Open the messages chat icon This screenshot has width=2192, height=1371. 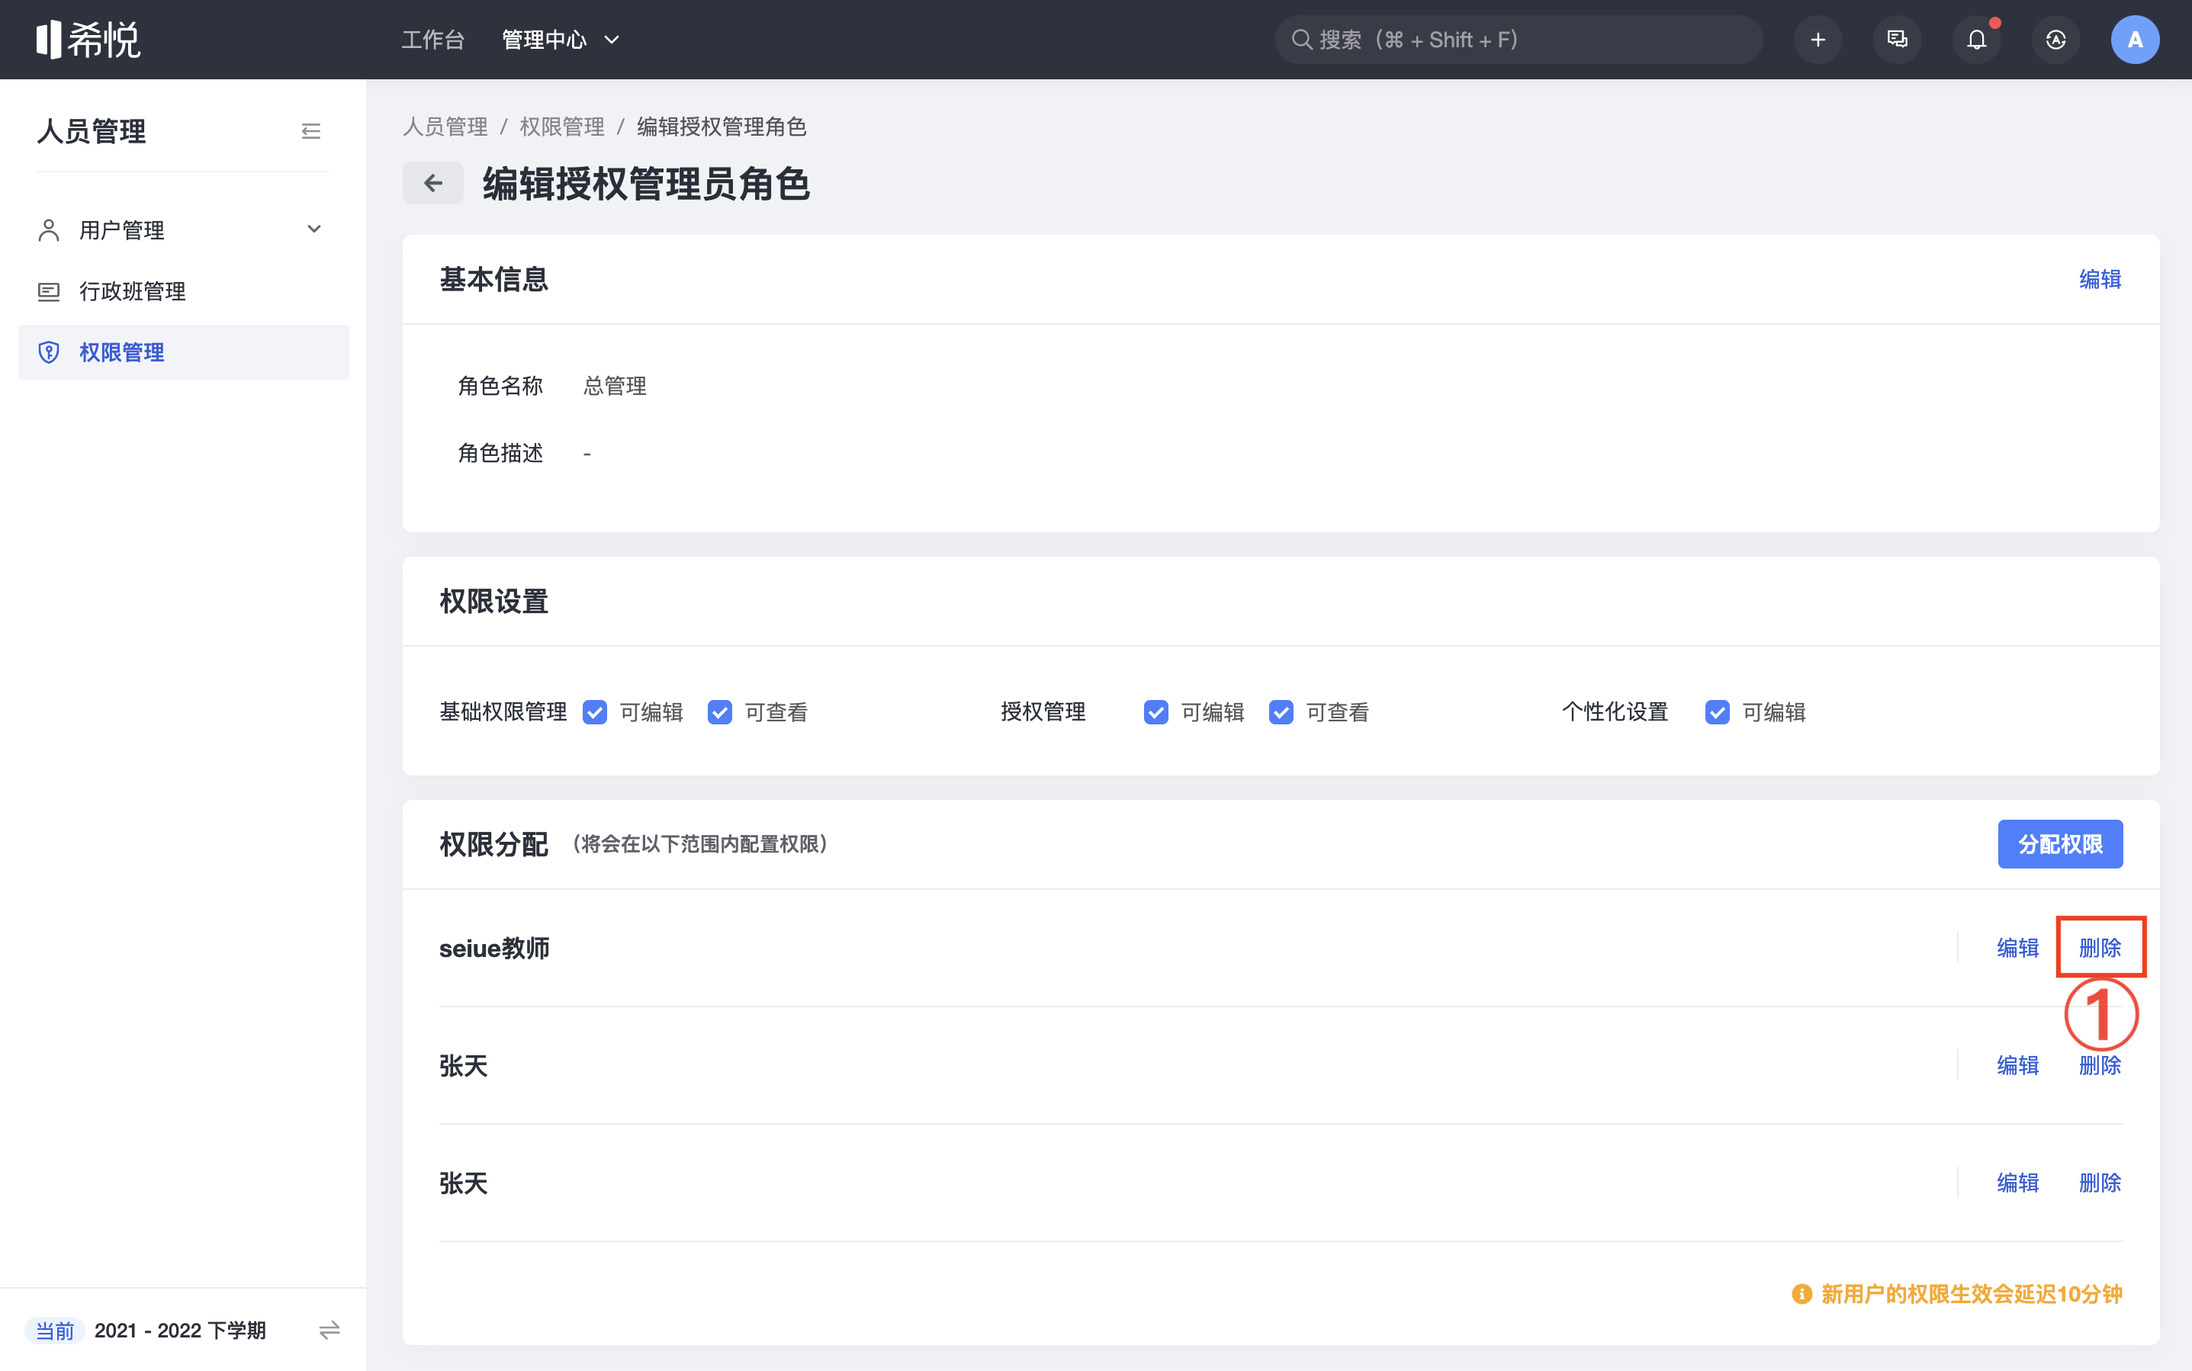click(1896, 40)
